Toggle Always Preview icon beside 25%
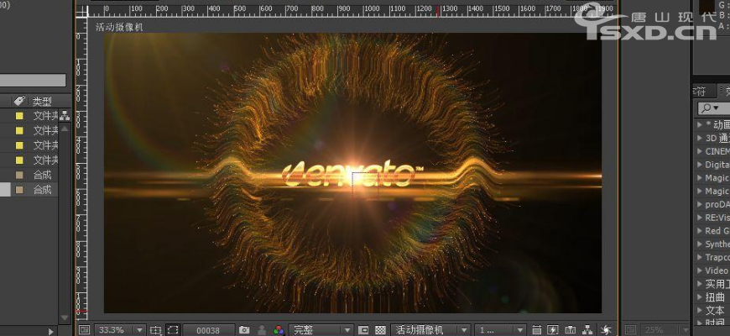Image resolution: width=730 pixels, height=336 pixels. tap(629, 330)
